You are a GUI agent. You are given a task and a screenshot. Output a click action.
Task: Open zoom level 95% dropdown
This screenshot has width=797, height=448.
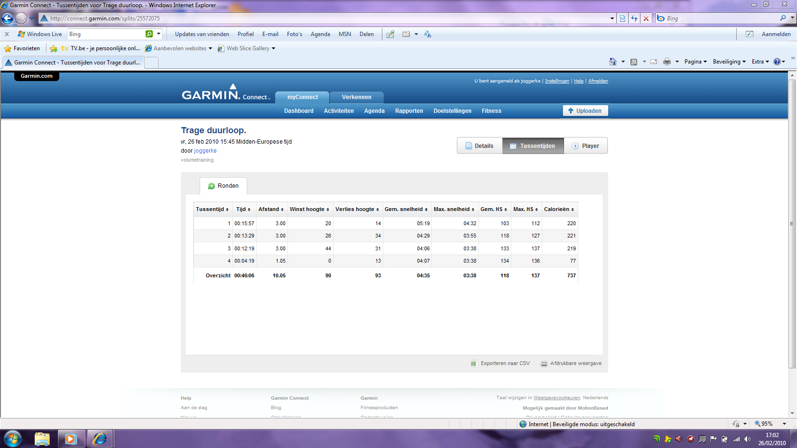pos(785,424)
